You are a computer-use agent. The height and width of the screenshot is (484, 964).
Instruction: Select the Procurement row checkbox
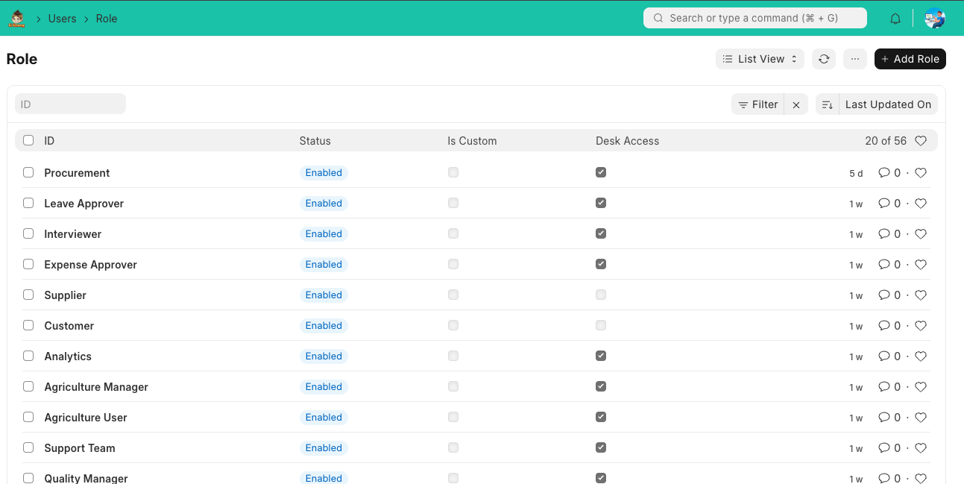click(x=28, y=172)
